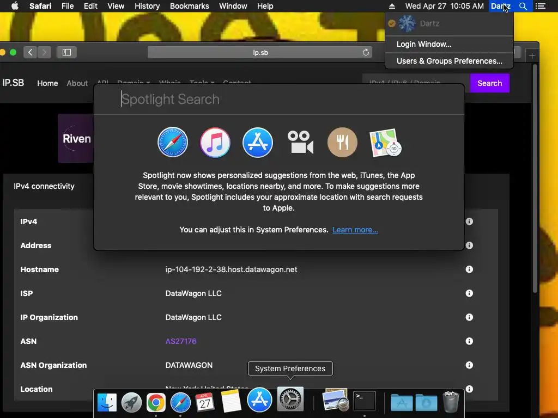The image size is (558, 418).
Task: Click the Dartz user menu title
Action: coord(501,6)
